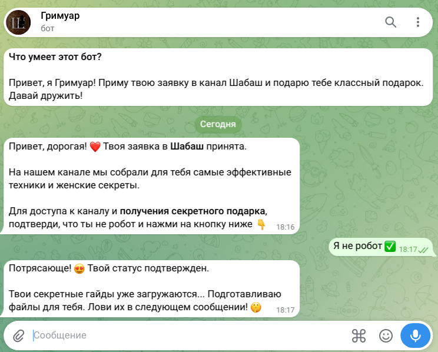Viewport: 438px width, 352px height.
Task: Click the paperclip attach file icon
Action: pyautogui.click(x=19, y=336)
